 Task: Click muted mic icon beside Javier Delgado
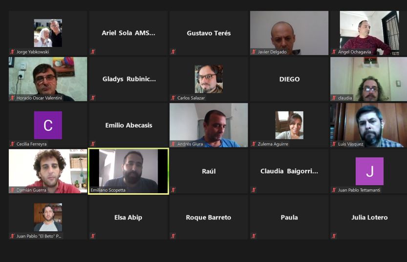click(254, 52)
